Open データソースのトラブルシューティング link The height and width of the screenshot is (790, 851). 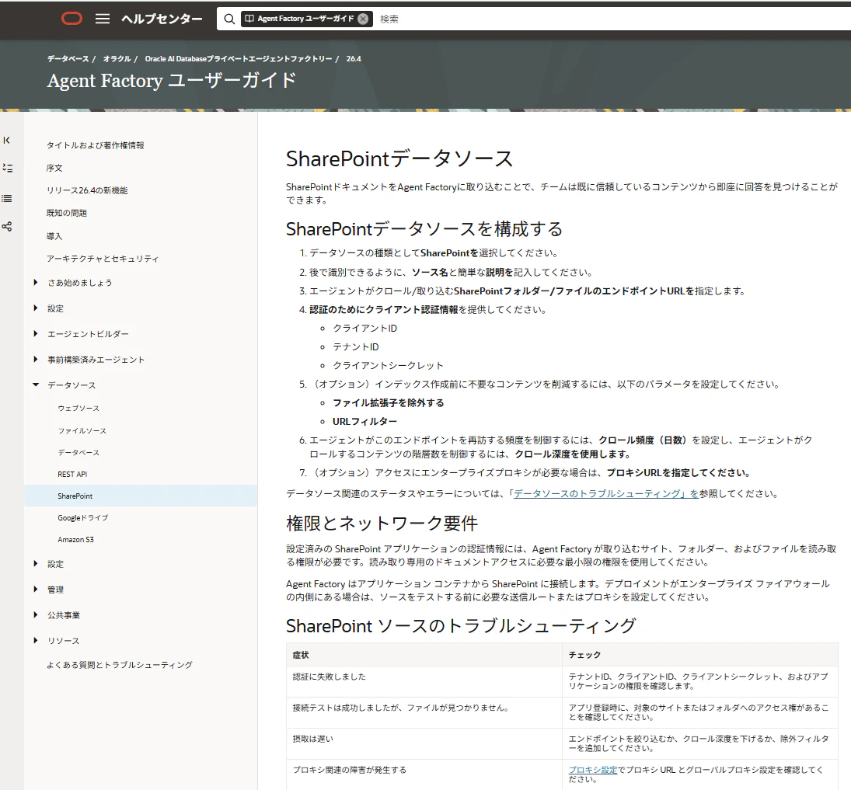tap(605, 494)
